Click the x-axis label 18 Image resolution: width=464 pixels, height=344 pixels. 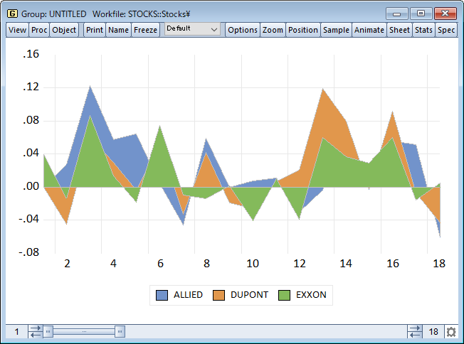pyautogui.click(x=439, y=263)
